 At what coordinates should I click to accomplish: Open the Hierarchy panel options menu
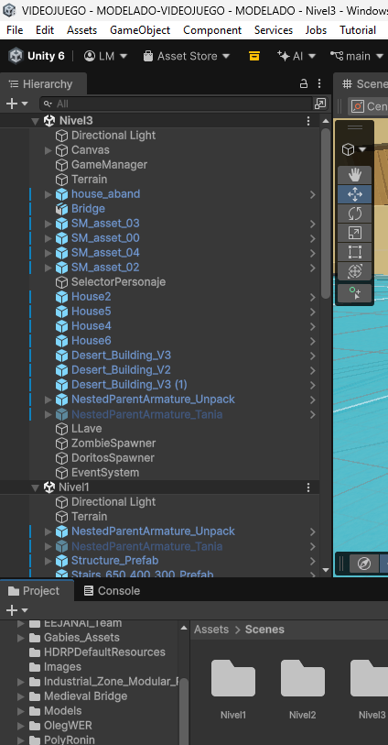coord(319,84)
